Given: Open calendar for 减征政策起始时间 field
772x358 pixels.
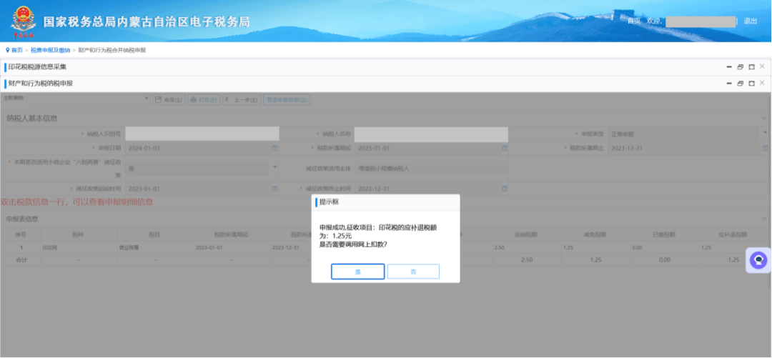Looking at the screenshot, I should (274, 189).
